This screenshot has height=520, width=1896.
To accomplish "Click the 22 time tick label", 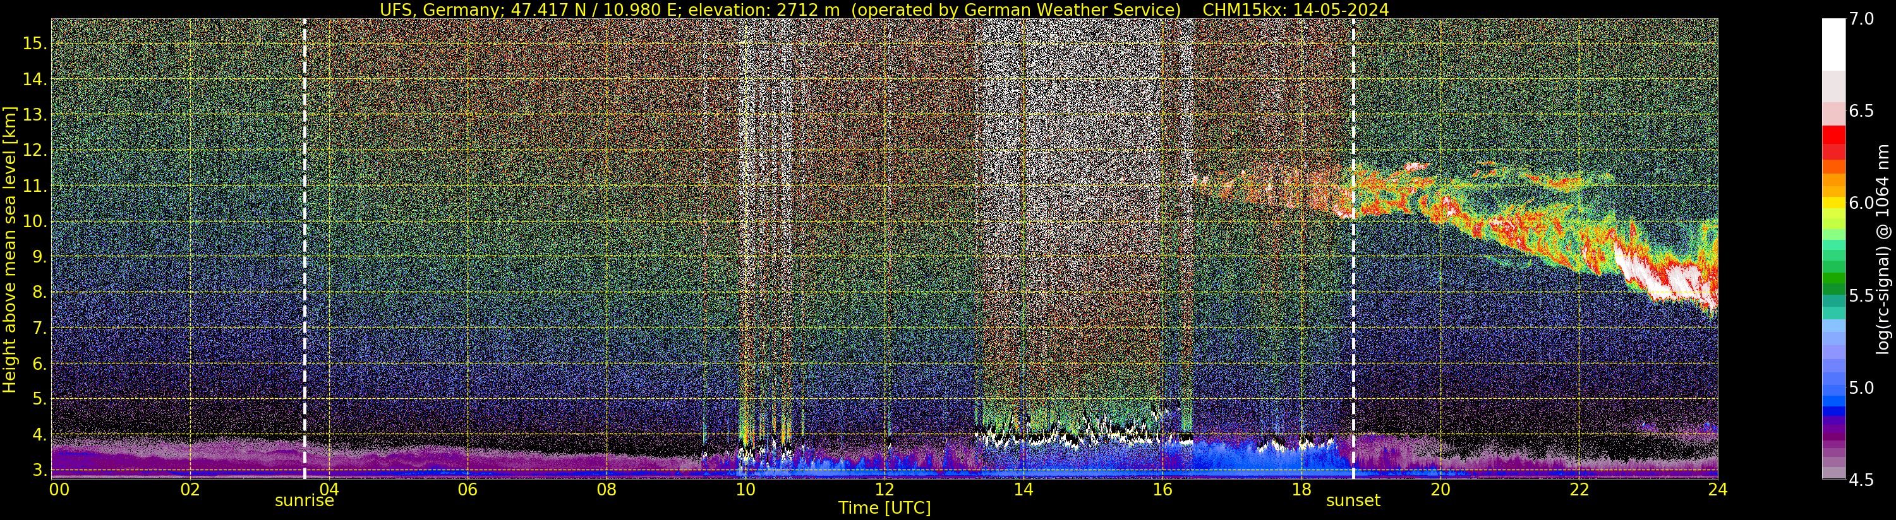I will tap(1579, 489).
